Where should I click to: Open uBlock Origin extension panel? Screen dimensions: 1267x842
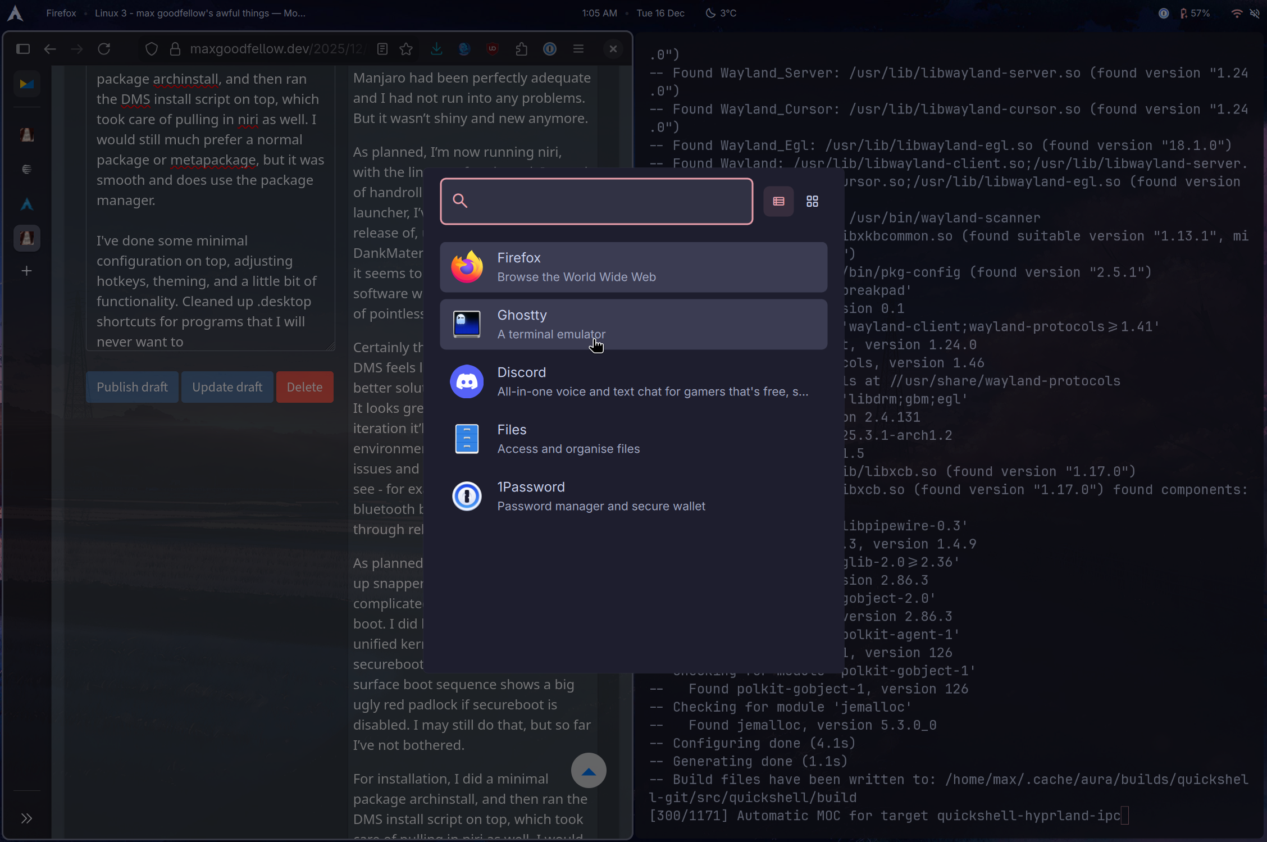tap(493, 49)
